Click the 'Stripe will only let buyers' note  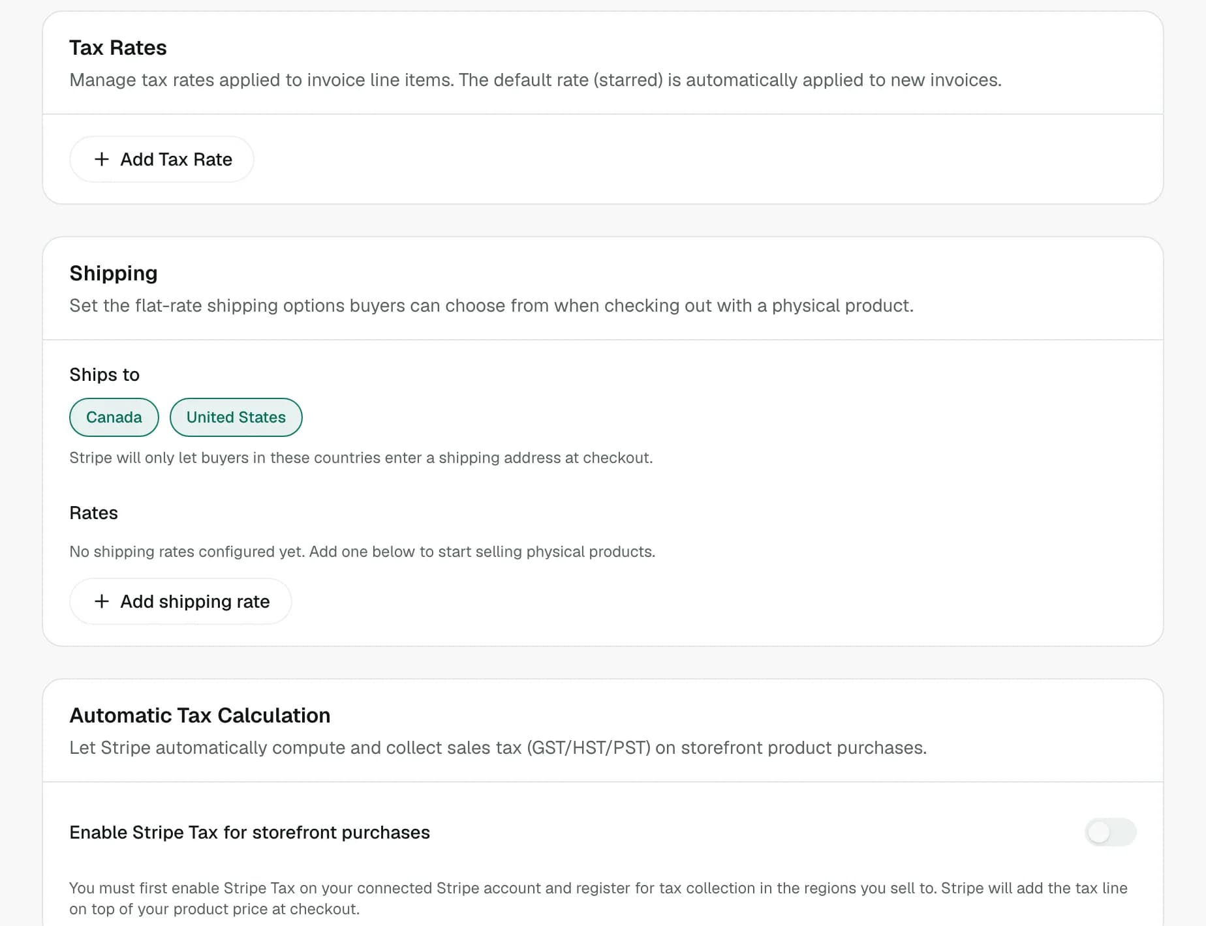[x=361, y=458]
